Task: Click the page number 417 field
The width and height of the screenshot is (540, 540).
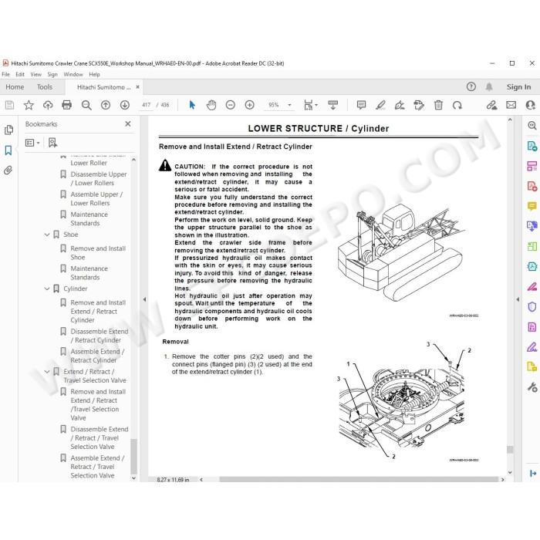Action: (x=147, y=105)
